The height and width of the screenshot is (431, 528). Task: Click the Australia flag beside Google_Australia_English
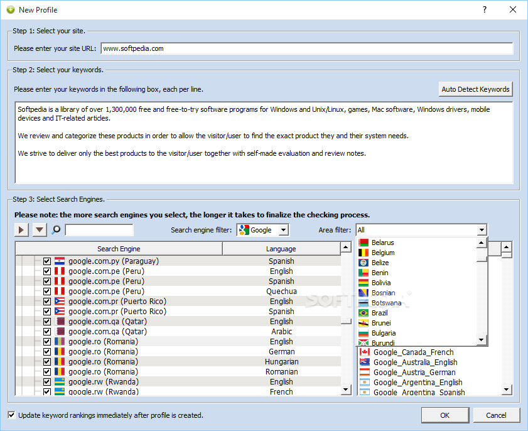click(x=365, y=363)
